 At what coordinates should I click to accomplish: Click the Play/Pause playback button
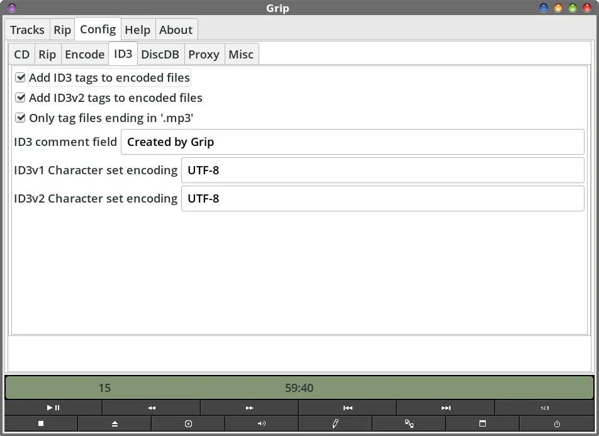53,408
